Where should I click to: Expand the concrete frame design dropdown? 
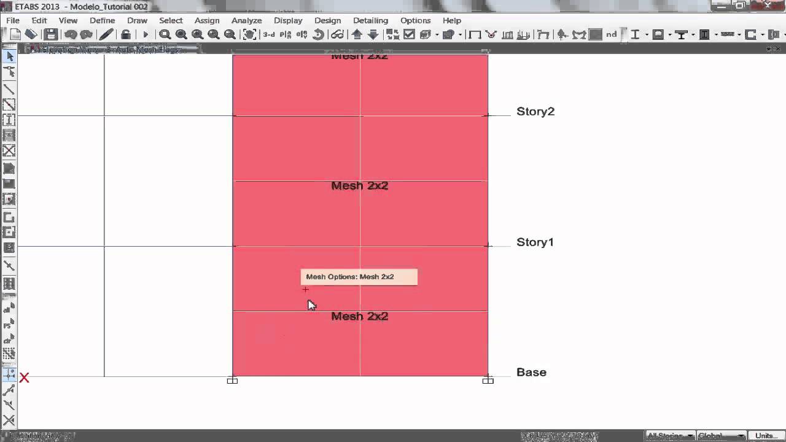[670, 35]
